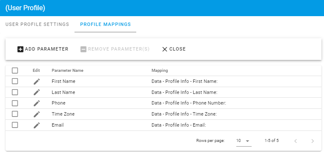Open edit for Time Zone parameter
This screenshot has height=153, width=324.
37,114
